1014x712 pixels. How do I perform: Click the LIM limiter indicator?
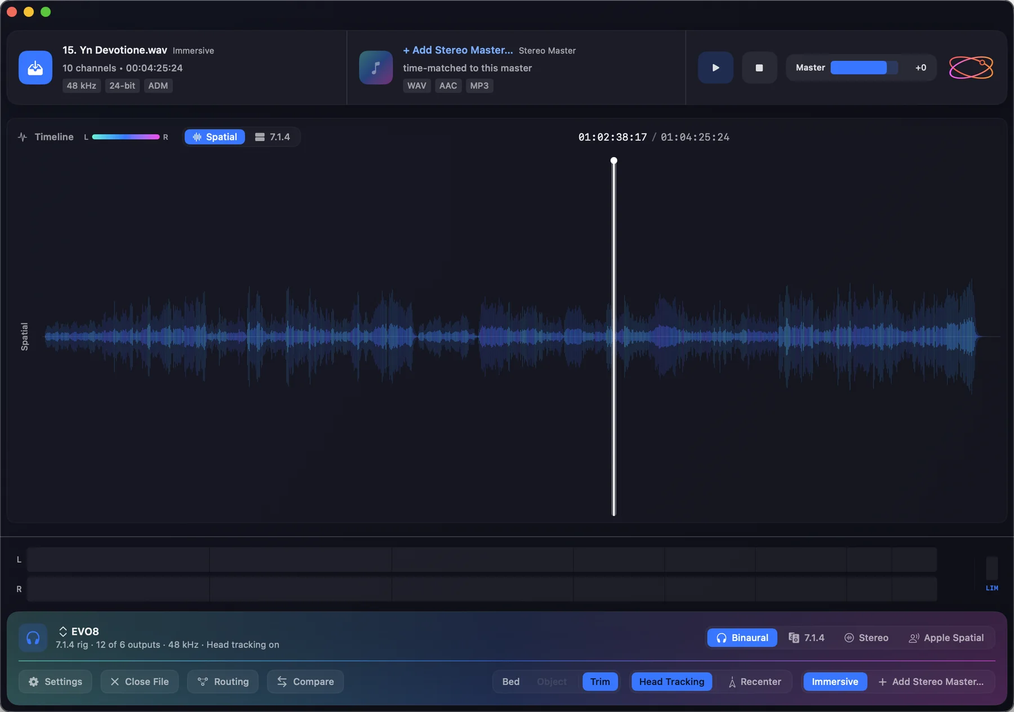992,588
